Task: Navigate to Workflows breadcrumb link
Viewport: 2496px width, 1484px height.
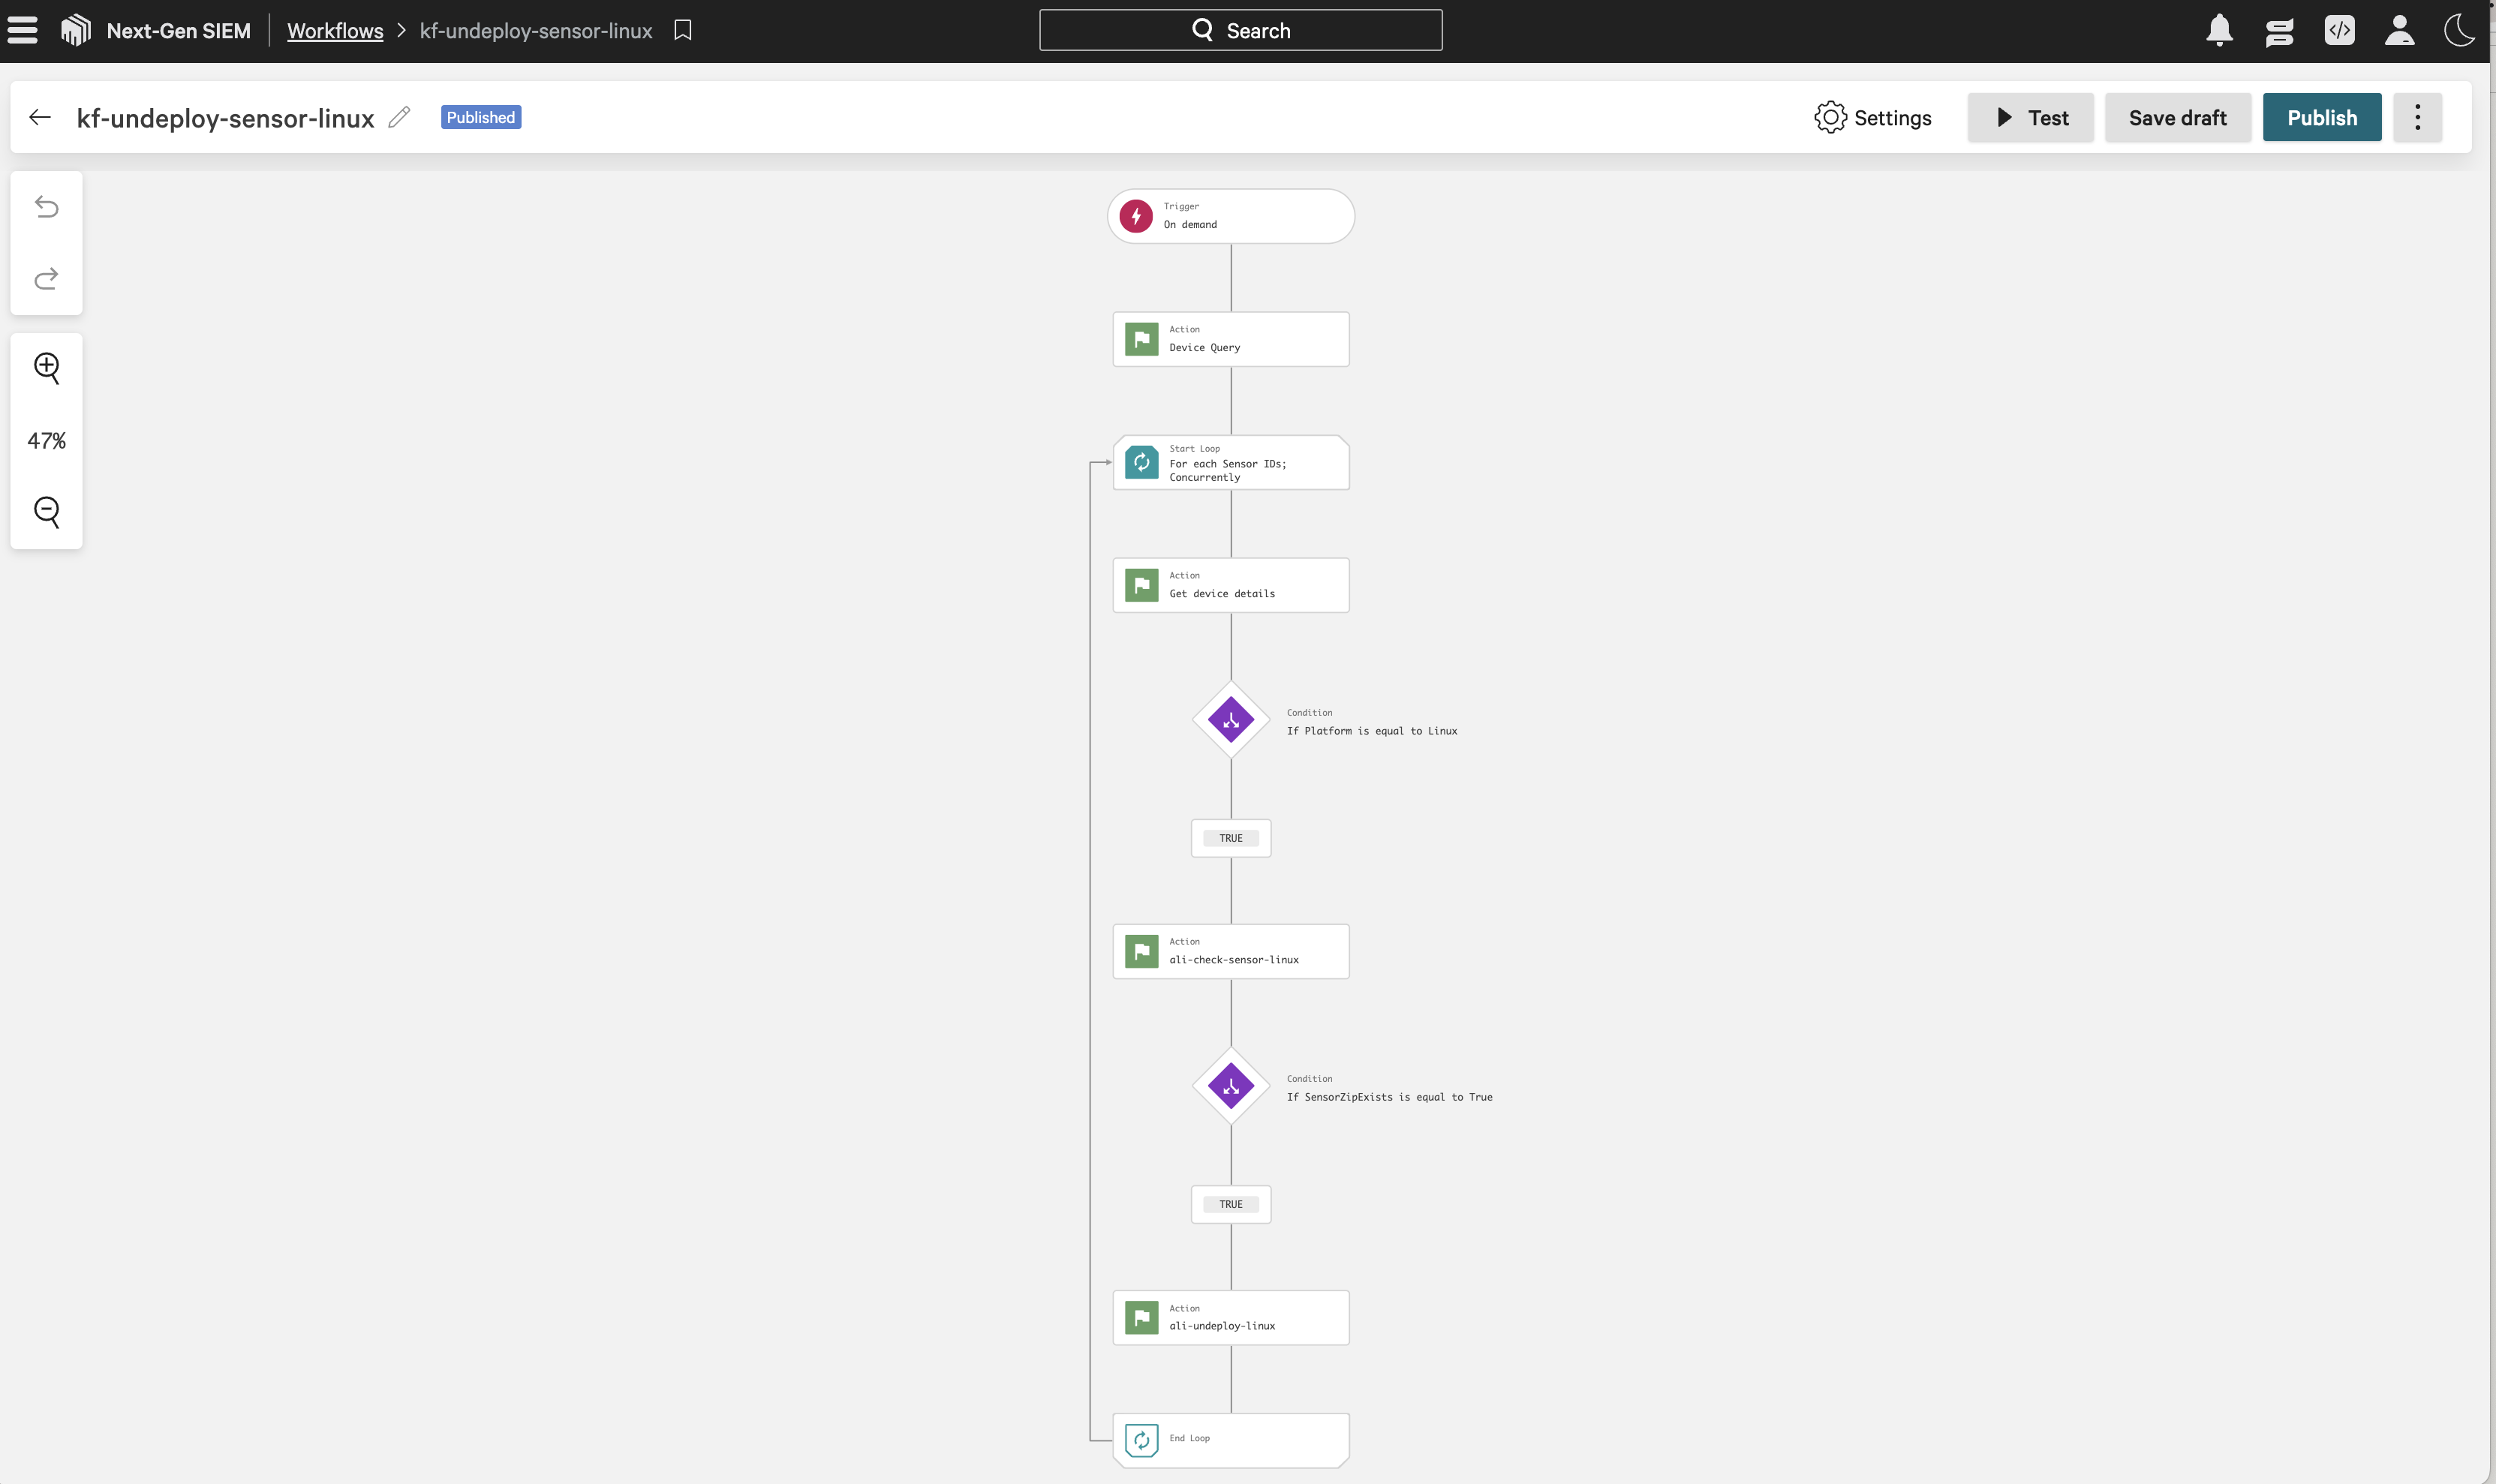Action: point(335,31)
